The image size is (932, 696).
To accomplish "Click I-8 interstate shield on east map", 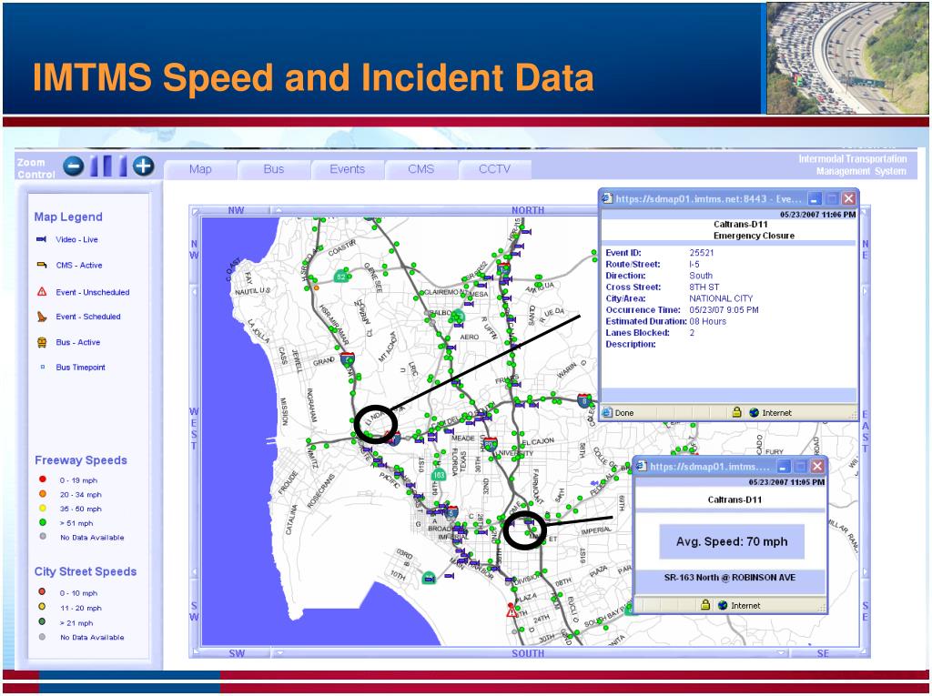I will tap(584, 400).
